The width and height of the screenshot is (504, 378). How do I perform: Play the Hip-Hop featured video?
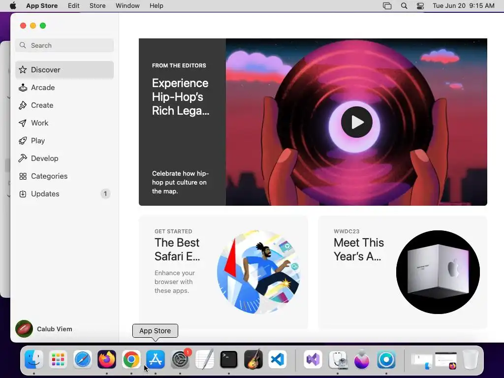(356, 122)
